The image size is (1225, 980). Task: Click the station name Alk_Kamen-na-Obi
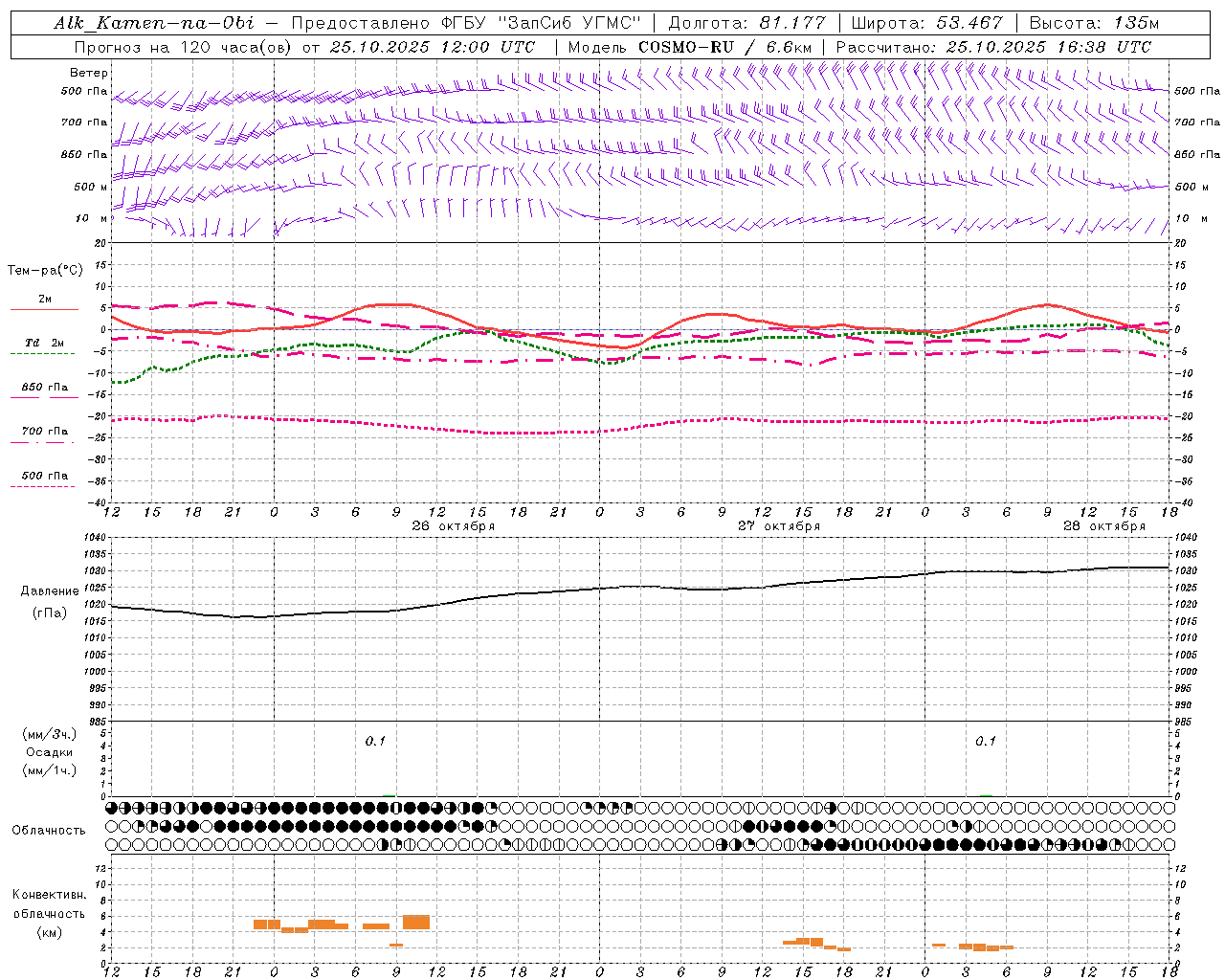point(153,23)
